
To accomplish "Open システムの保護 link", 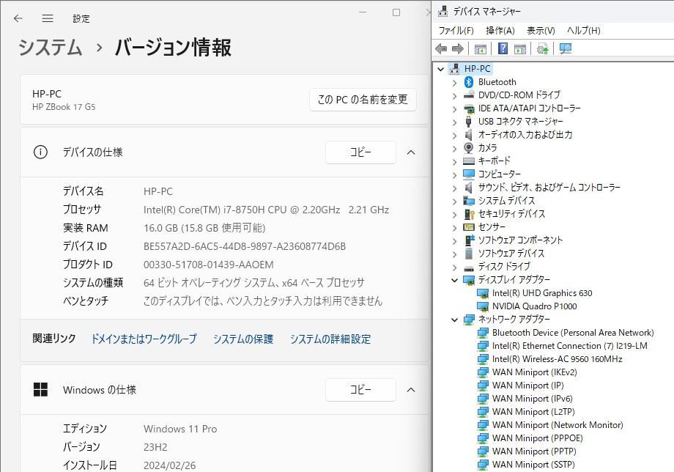I will (243, 339).
